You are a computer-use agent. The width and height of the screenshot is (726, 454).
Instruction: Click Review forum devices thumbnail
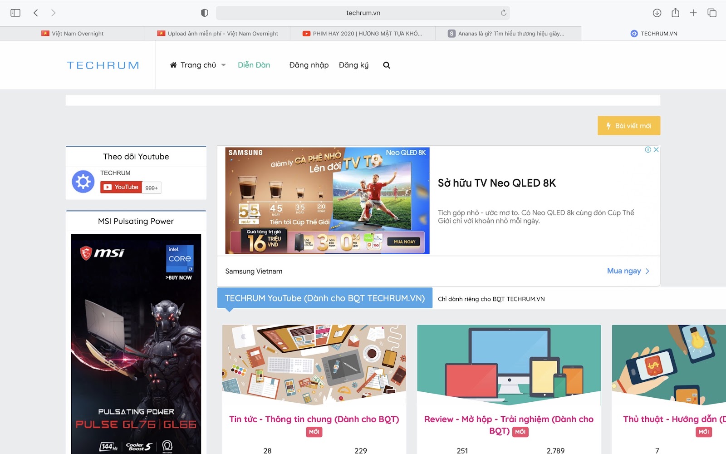(x=509, y=365)
